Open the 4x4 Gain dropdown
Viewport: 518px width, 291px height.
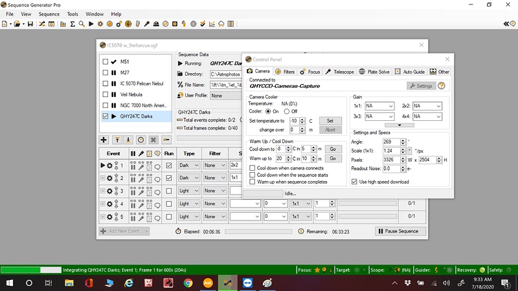click(x=427, y=116)
